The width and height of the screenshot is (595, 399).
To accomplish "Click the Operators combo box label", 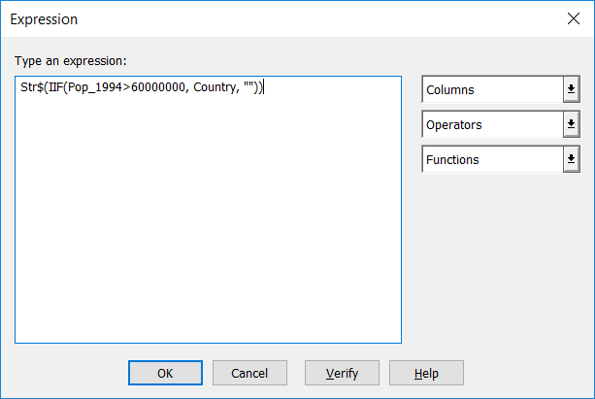I will [x=491, y=125].
